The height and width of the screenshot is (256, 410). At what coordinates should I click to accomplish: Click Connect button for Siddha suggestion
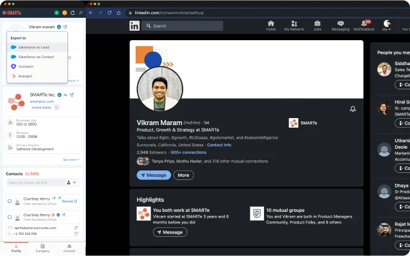click(x=403, y=85)
